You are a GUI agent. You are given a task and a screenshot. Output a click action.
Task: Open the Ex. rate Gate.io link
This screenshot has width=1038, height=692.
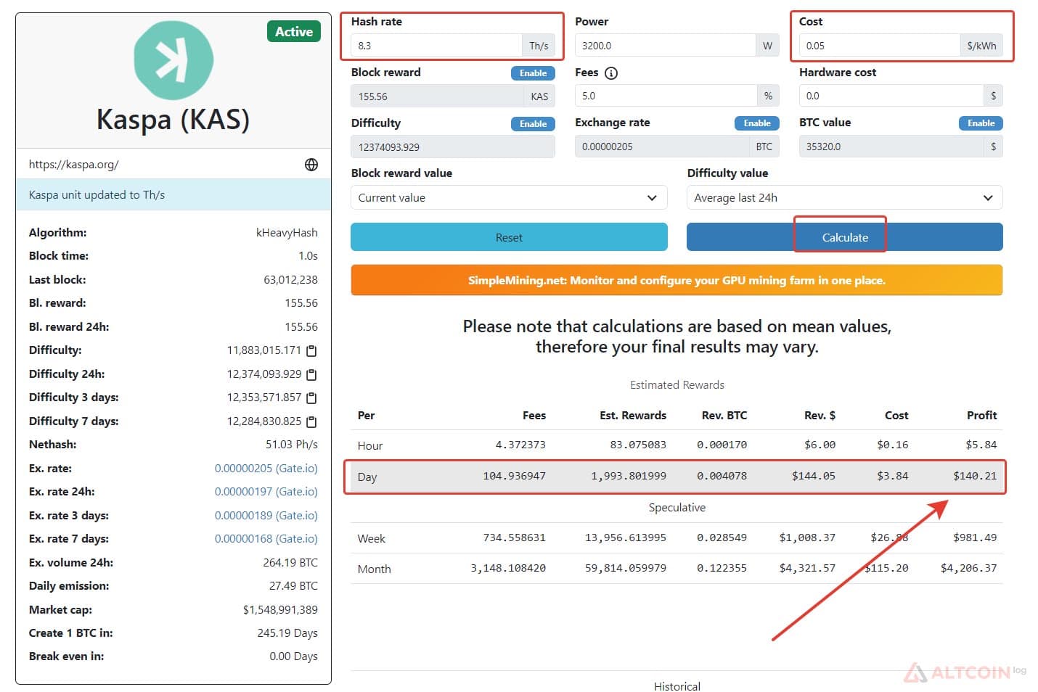click(266, 469)
